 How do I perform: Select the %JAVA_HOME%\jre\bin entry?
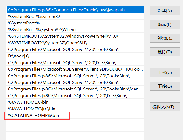[x=32, y=109]
